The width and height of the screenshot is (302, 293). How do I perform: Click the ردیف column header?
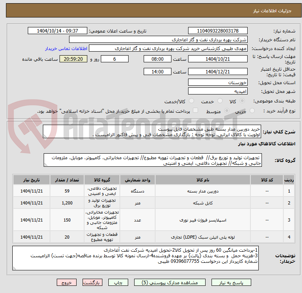[289, 180]
